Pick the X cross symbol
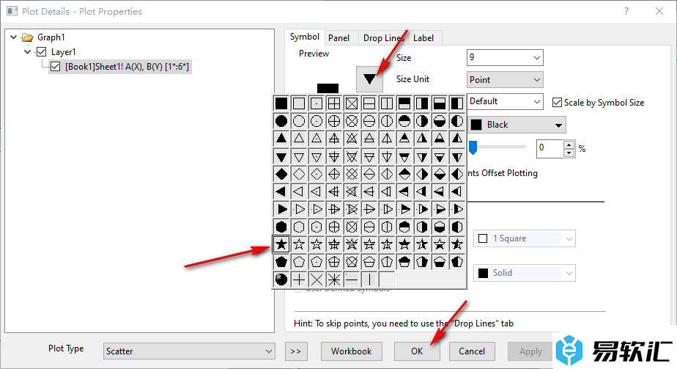677x369 pixels. coord(317,279)
